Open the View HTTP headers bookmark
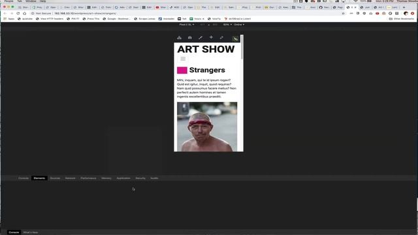 tap(50, 19)
